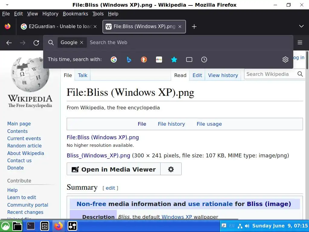Jump to File history section
309x232 pixels.
[x=171, y=124]
